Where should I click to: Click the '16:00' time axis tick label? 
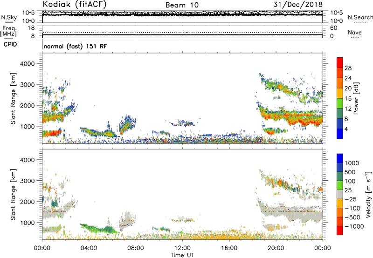pos(229,248)
